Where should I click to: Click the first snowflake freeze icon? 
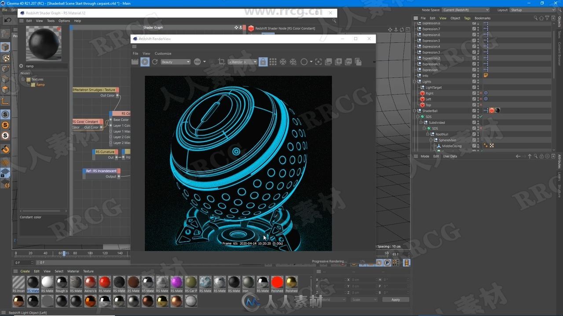click(283, 62)
